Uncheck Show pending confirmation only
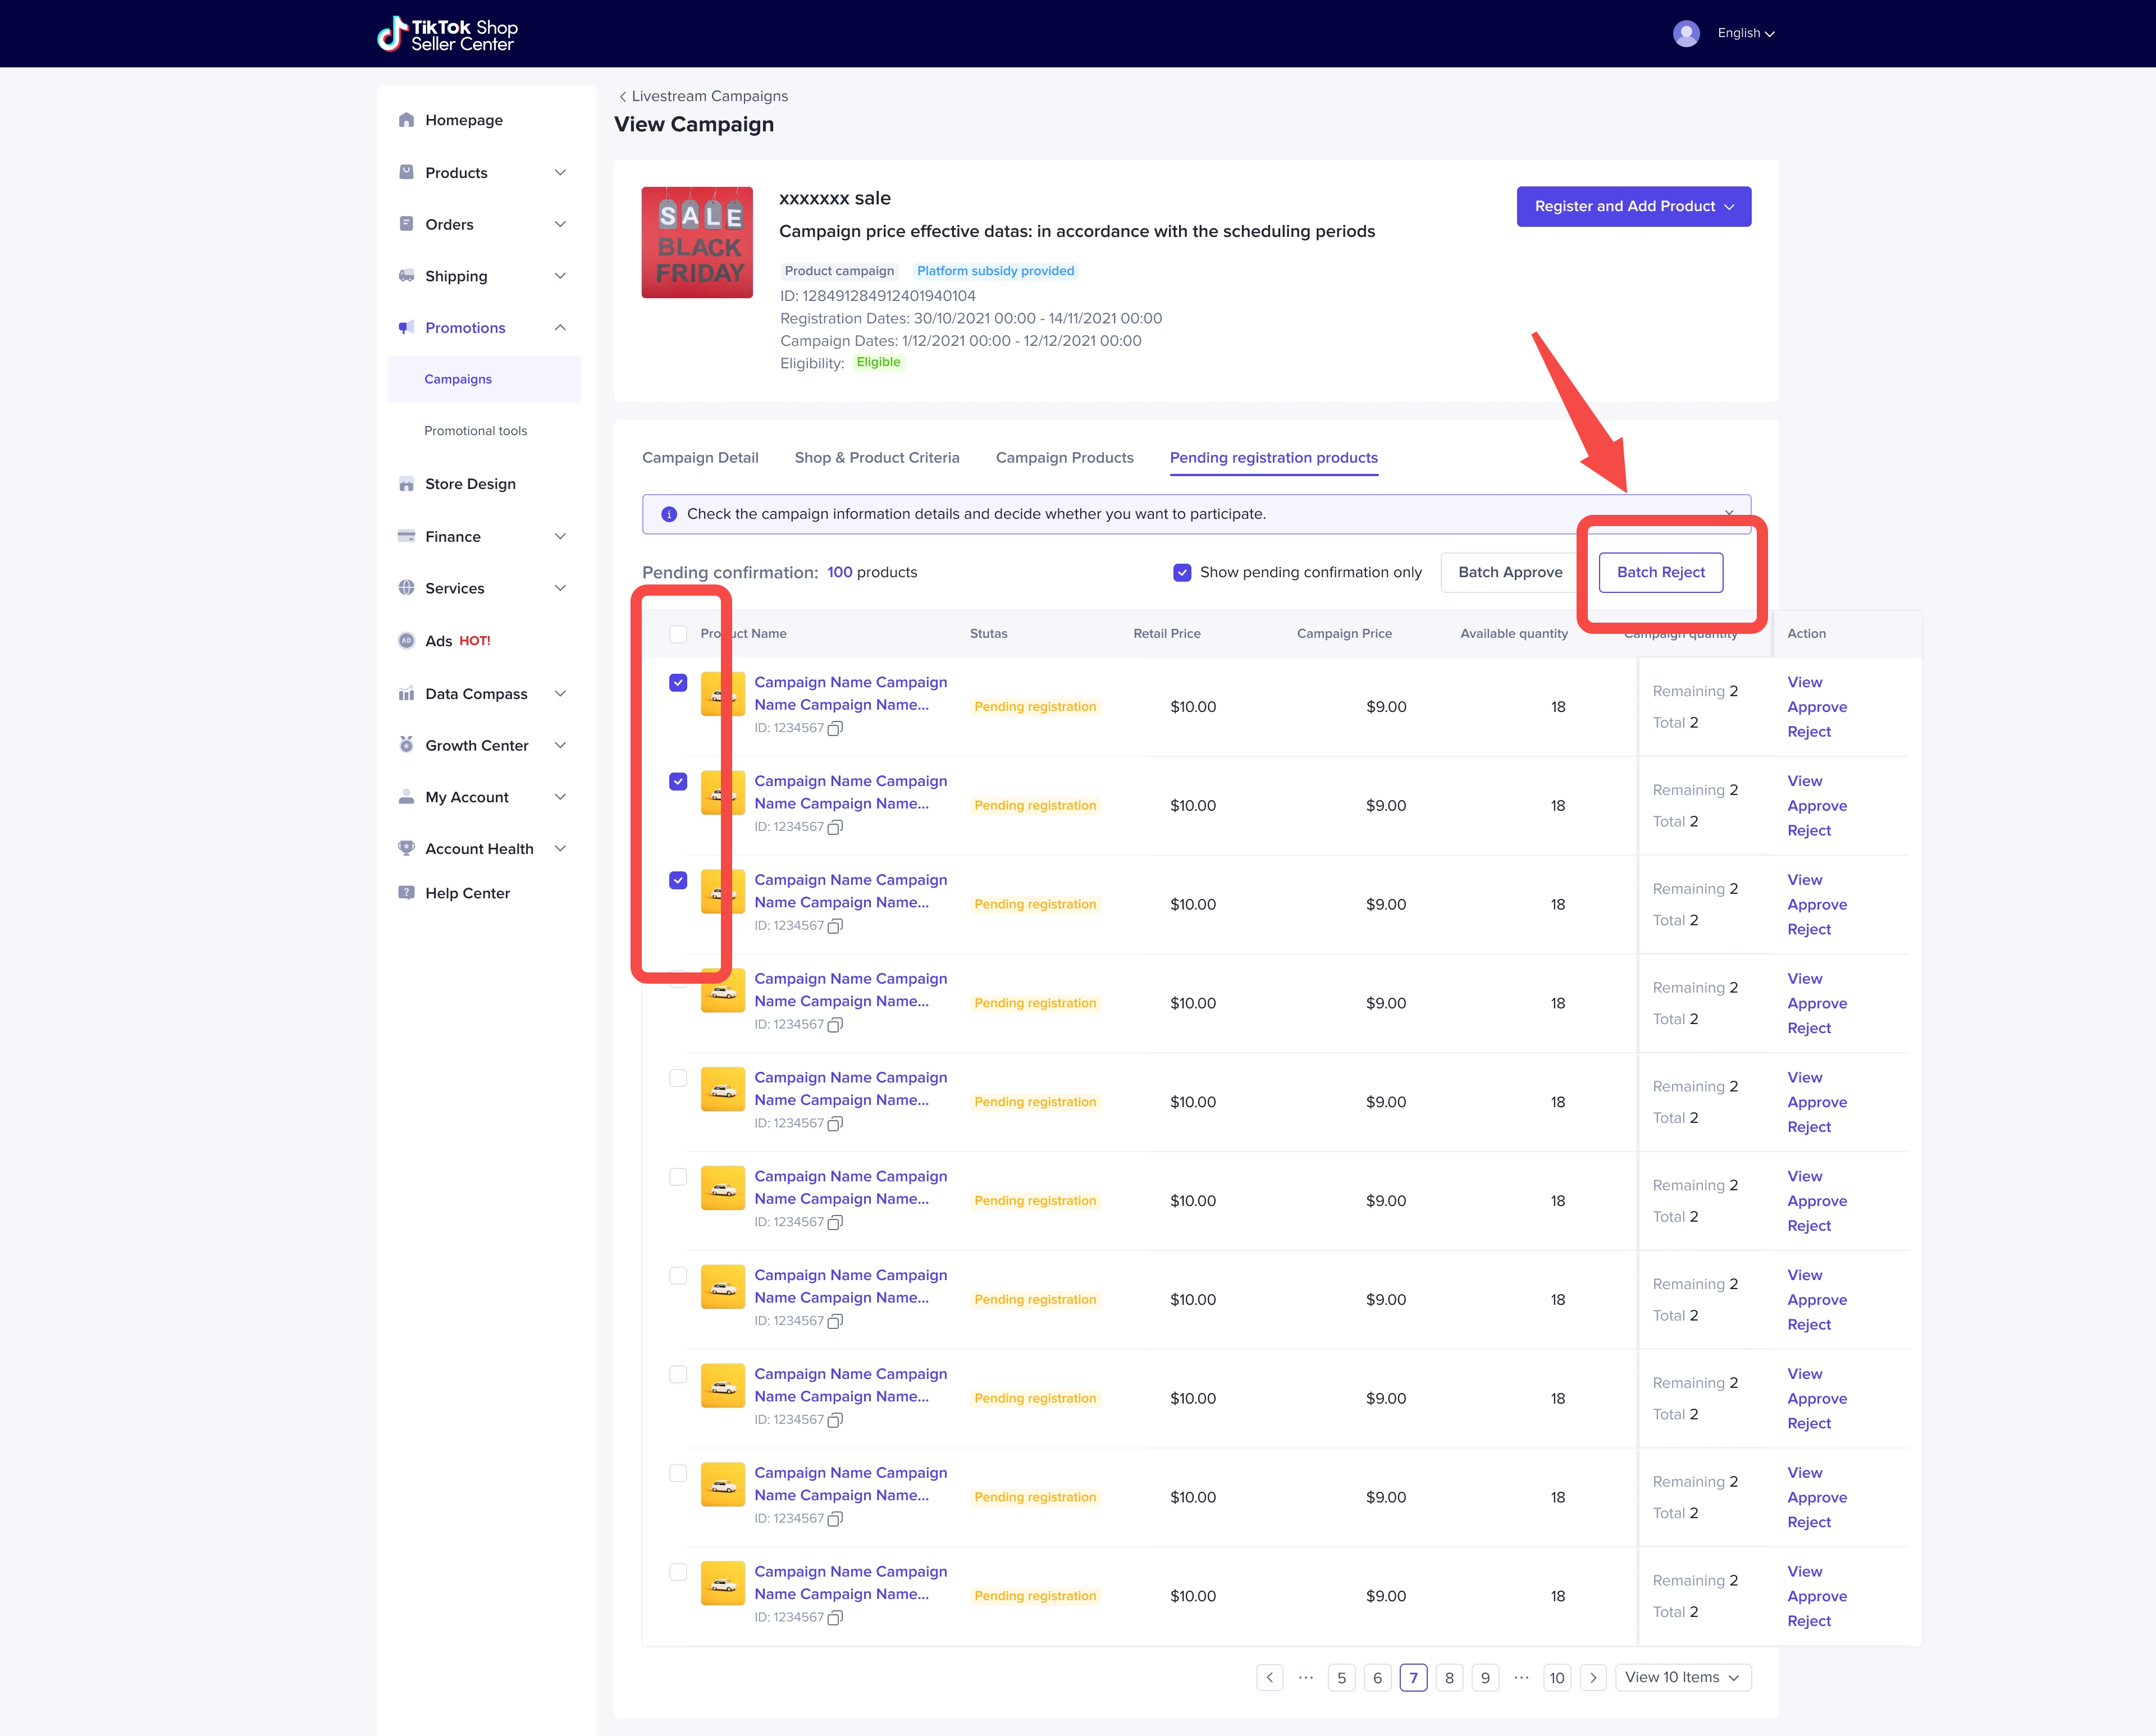 point(1182,572)
